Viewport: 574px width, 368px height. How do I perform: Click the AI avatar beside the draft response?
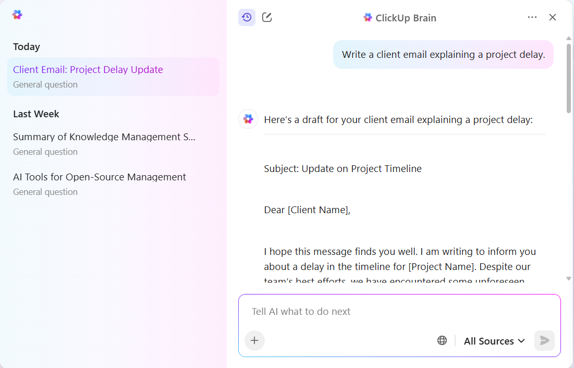tap(248, 119)
